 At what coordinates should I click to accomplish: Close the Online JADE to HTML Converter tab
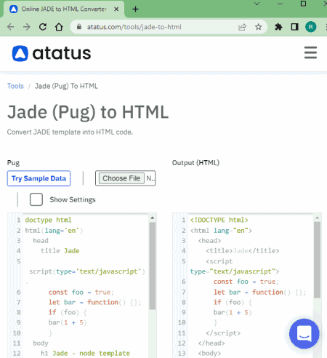click(x=116, y=9)
